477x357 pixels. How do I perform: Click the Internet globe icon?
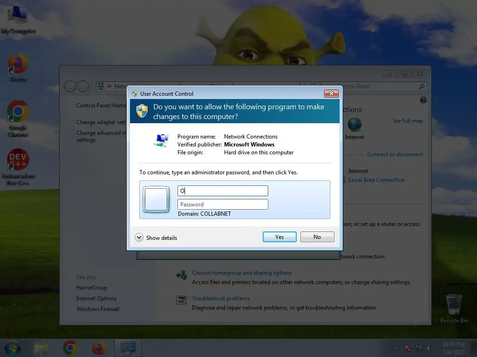354,125
